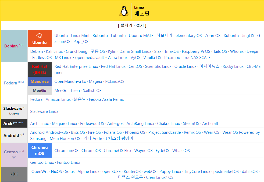Click the Ubuntu logo cell
Screen dimensions: 264x182
coord(40,38)
